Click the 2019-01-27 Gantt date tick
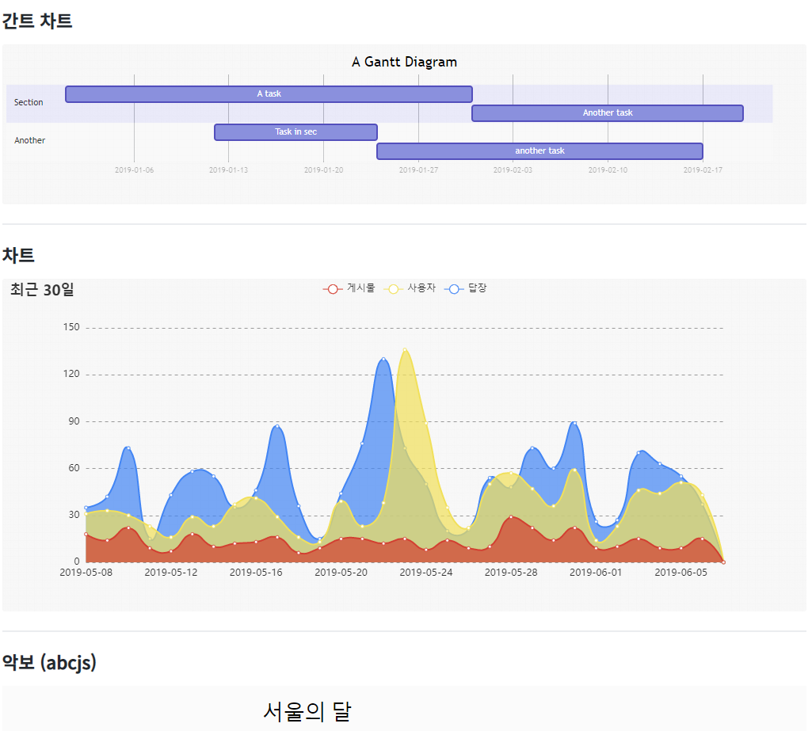812x731 pixels. click(x=418, y=170)
